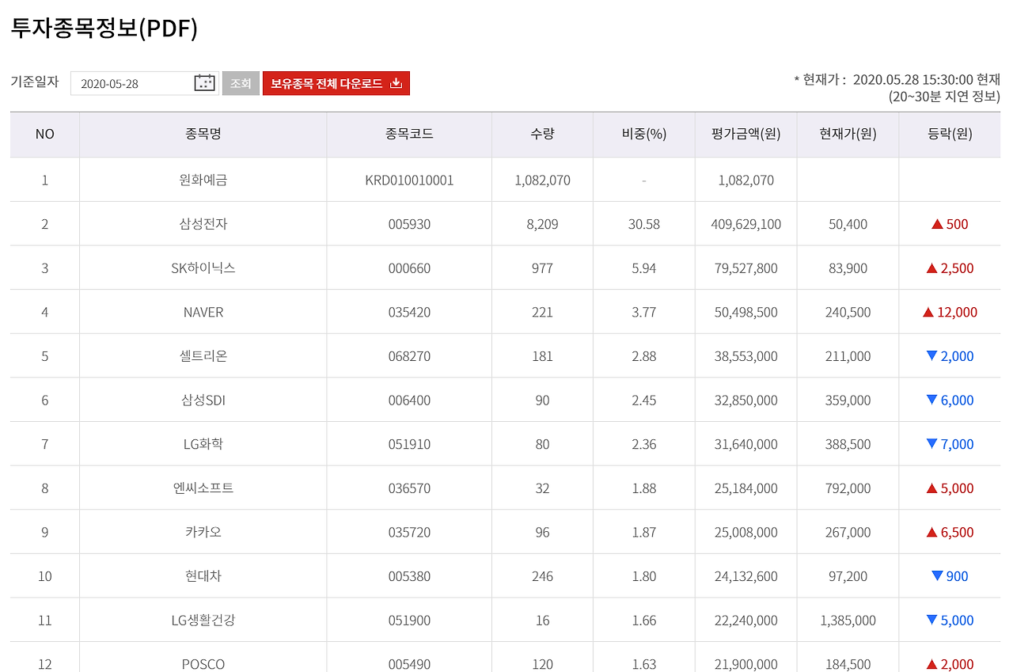Click the stock code 051910
Image resolution: width=1013 pixels, height=672 pixels.
tap(409, 444)
